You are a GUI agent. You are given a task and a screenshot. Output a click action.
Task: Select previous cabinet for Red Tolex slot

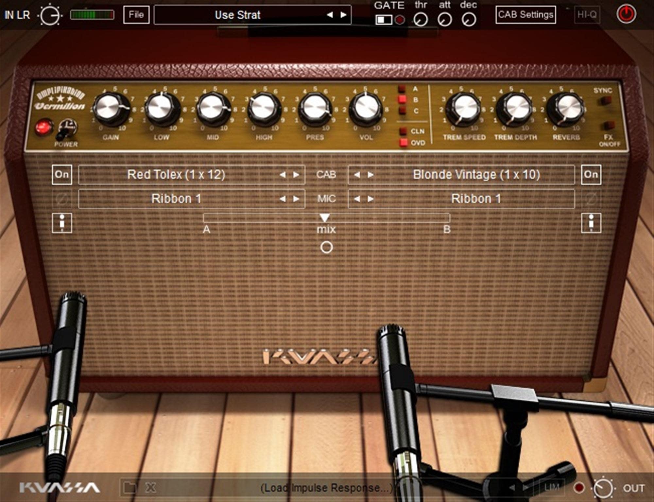click(x=283, y=175)
